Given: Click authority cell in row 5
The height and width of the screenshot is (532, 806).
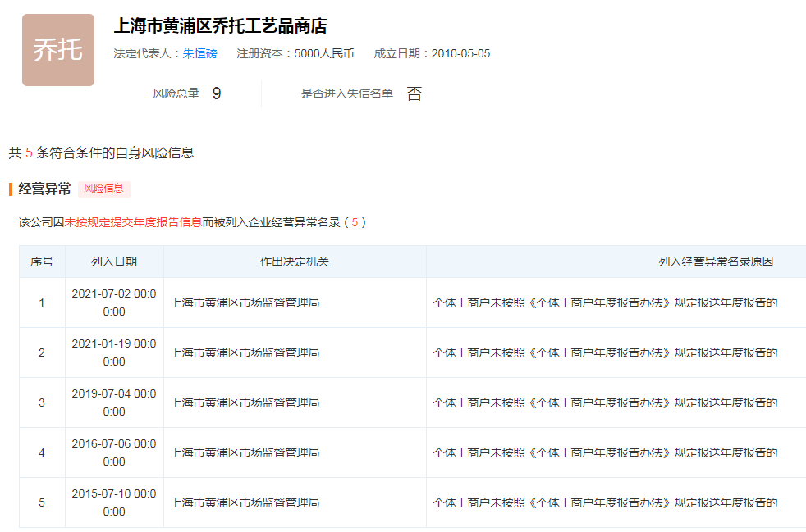Looking at the screenshot, I should coord(295,502).
